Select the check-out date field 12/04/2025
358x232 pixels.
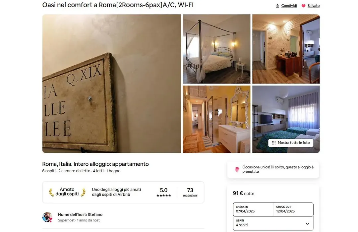[x=293, y=209]
